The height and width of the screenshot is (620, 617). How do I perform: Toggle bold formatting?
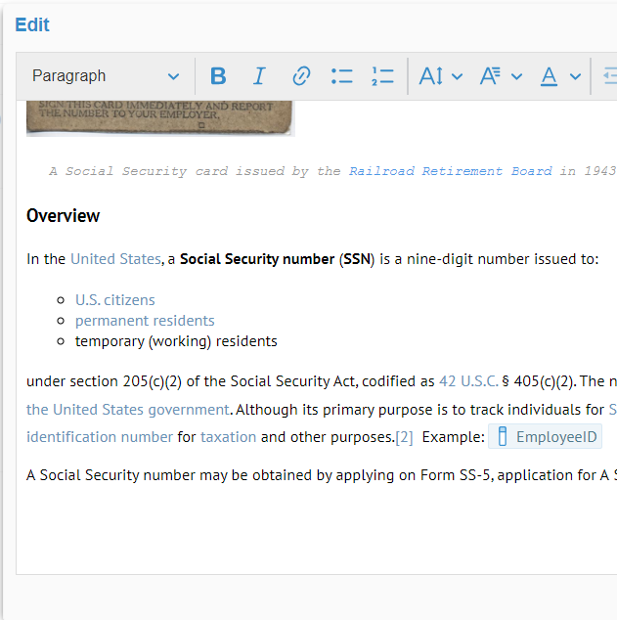[x=218, y=76]
